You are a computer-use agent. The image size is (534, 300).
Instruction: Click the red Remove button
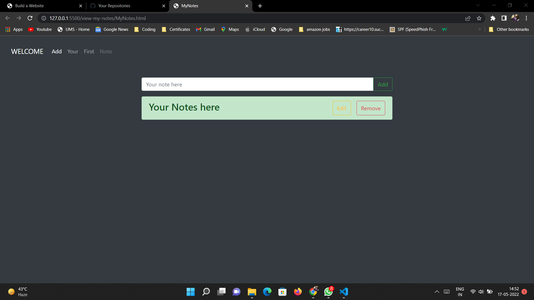point(371,108)
